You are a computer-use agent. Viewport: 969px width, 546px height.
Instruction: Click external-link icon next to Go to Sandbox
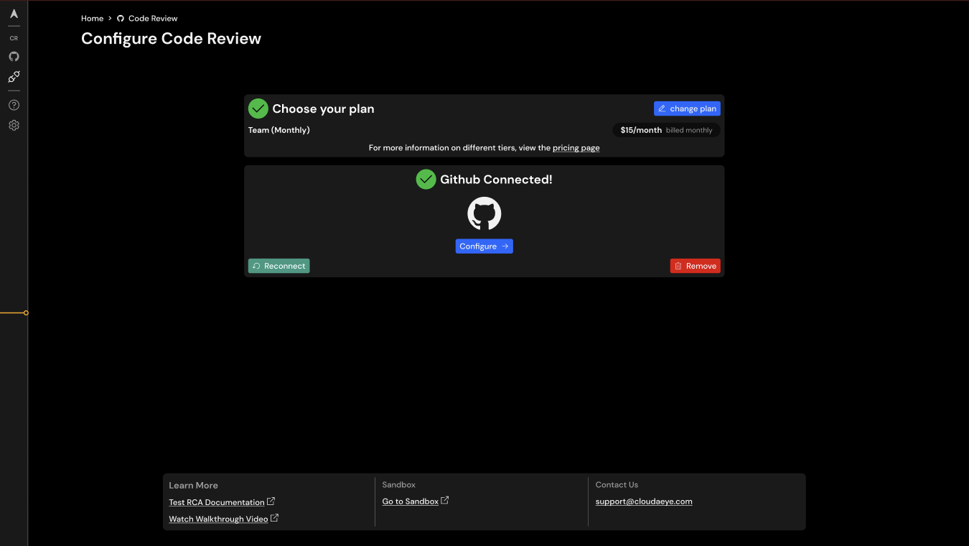click(445, 501)
